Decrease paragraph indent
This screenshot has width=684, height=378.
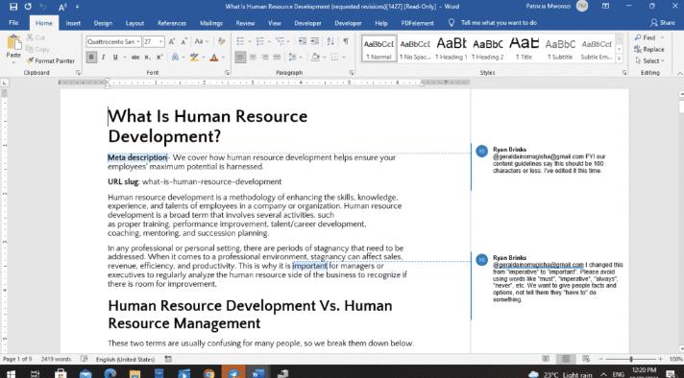click(303, 41)
